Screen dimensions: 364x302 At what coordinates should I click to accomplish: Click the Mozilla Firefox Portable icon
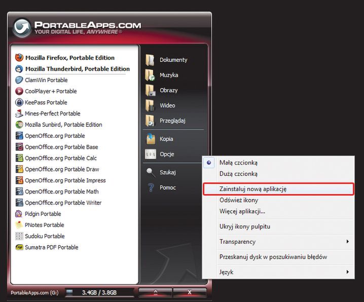click(19, 57)
